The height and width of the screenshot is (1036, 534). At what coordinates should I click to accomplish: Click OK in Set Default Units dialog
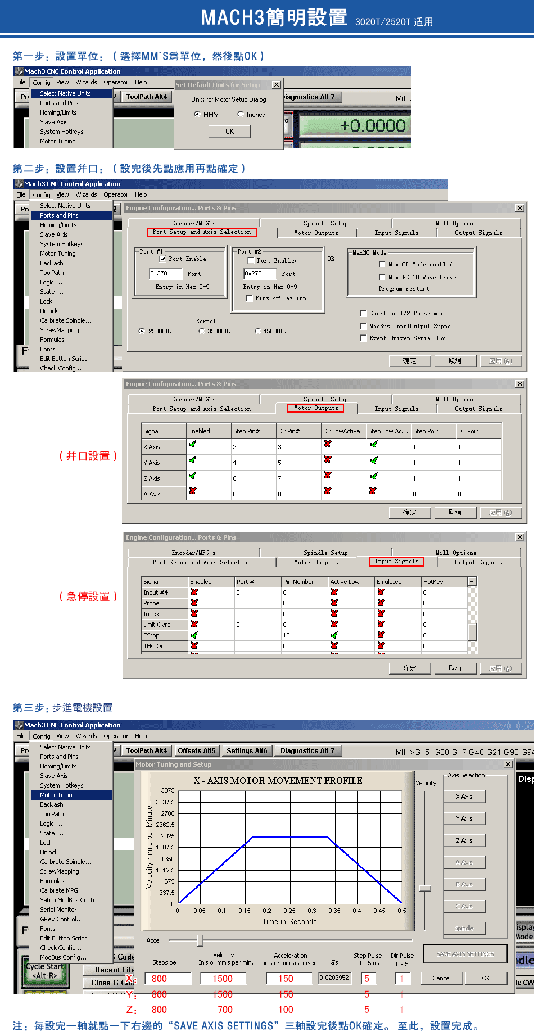click(229, 131)
